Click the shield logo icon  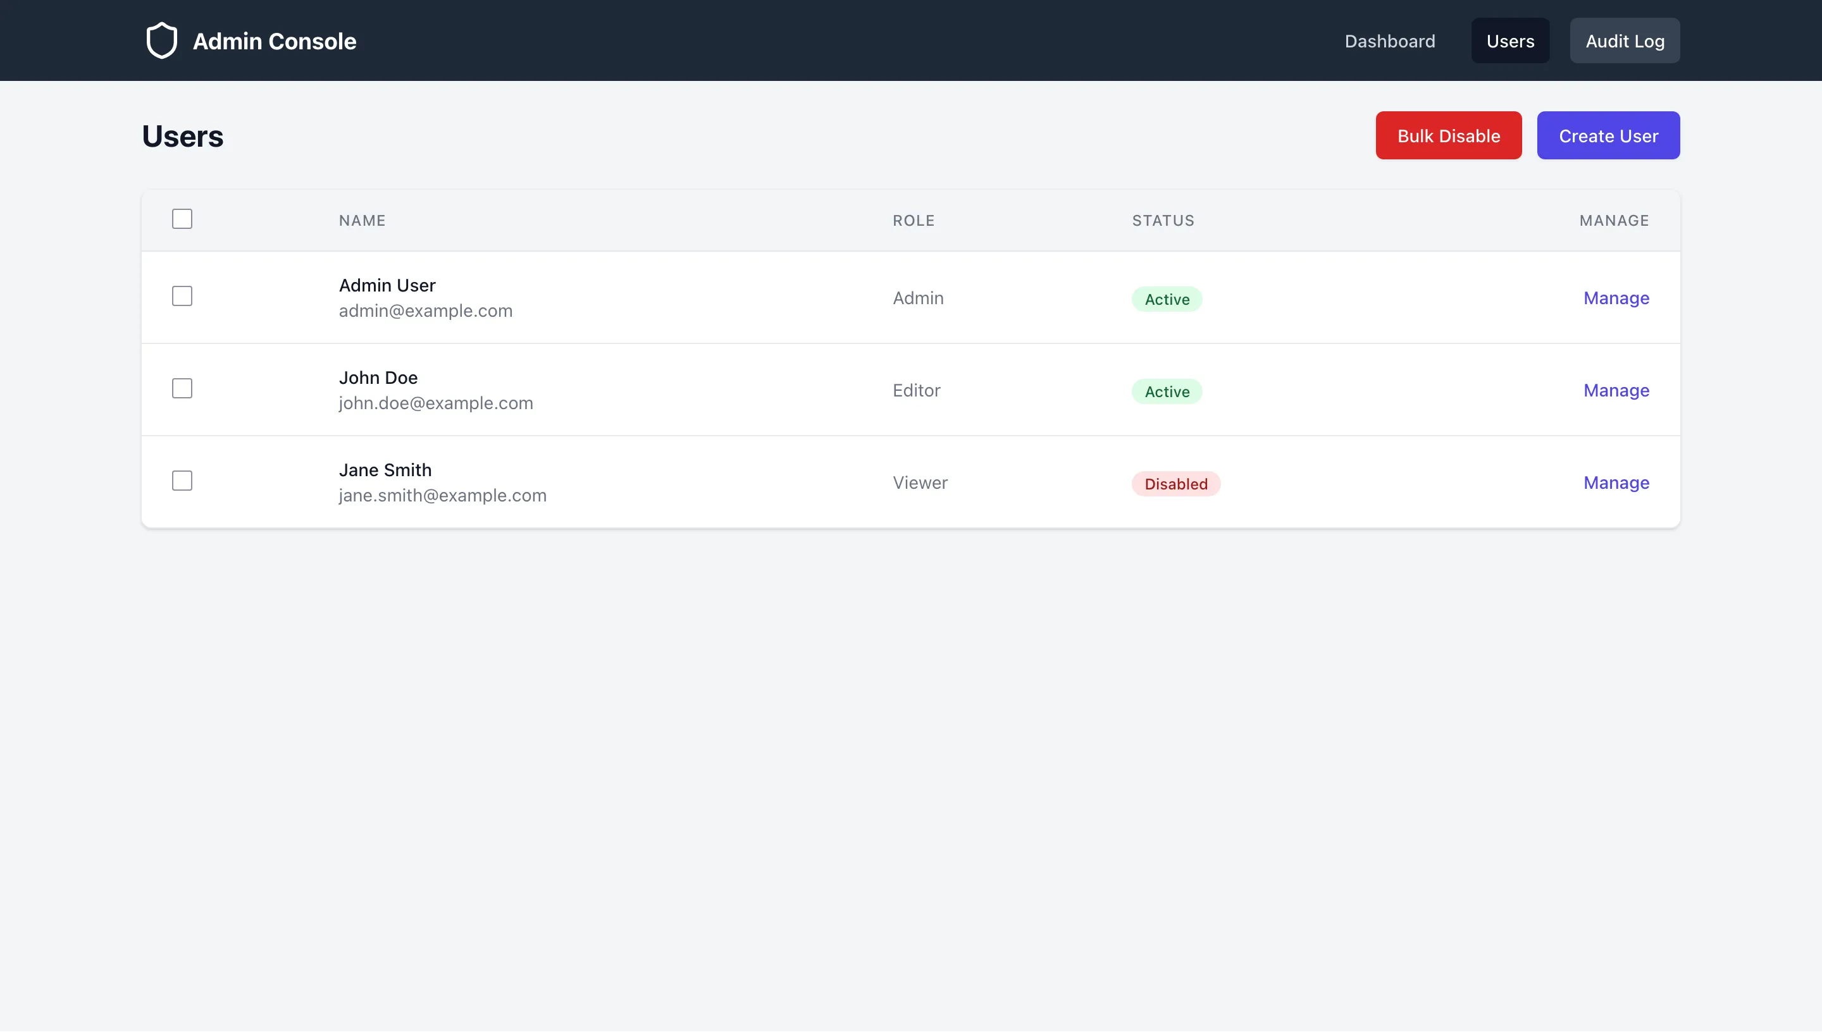162,40
